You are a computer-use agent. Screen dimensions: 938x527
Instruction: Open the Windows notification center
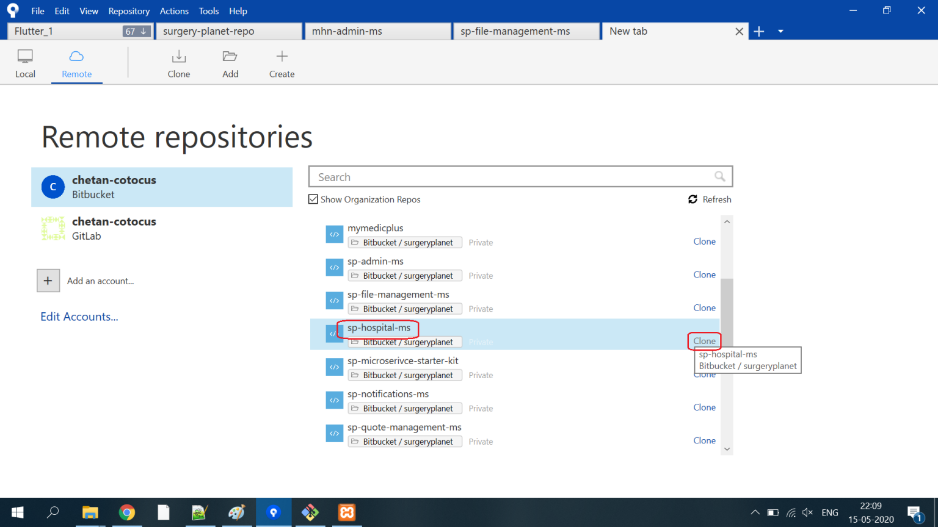(x=914, y=514)
